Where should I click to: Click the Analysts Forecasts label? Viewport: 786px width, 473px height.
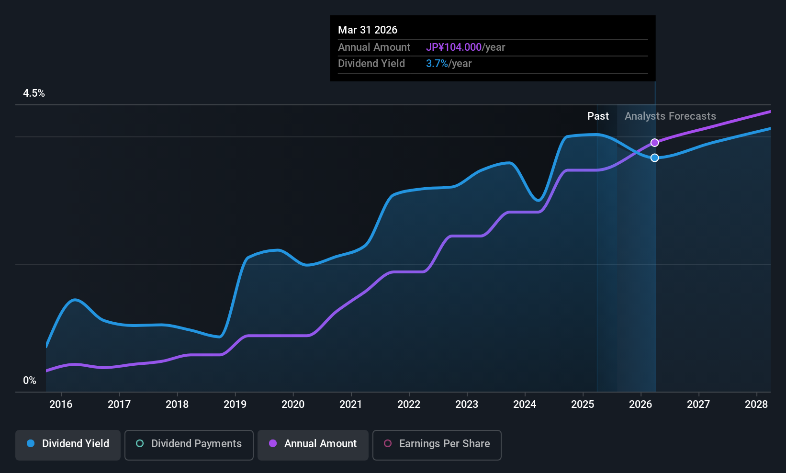pyautogui.click(x=670, y=116)
